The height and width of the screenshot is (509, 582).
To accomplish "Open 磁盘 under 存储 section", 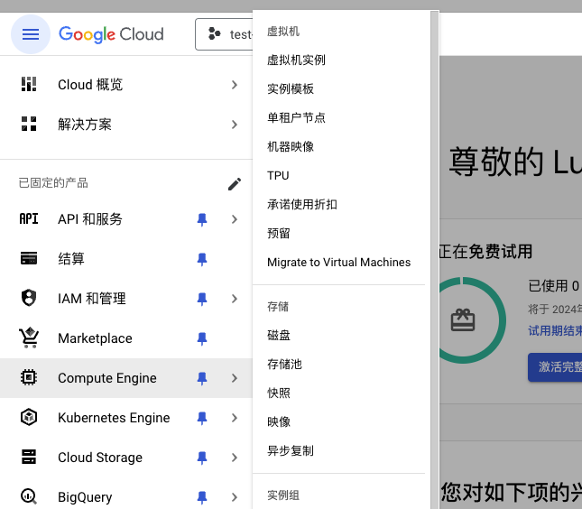I will [279, 335].
